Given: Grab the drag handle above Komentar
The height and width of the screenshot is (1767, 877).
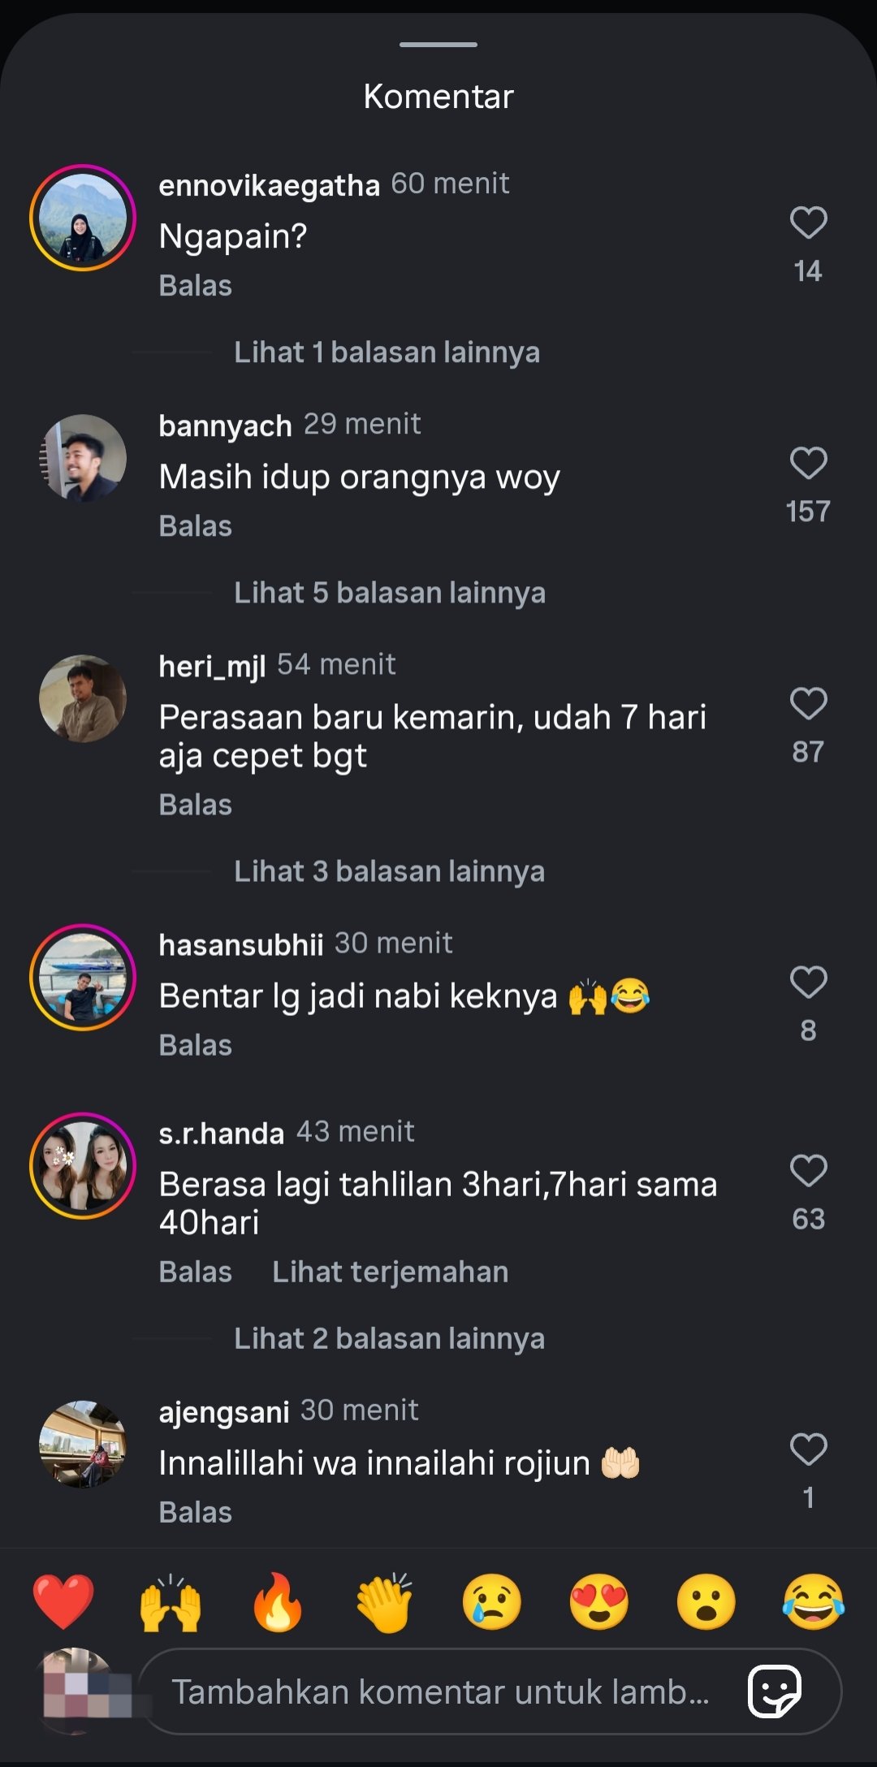Looking at the screenshot, I should pyautogui.click(x=438, y=45).
